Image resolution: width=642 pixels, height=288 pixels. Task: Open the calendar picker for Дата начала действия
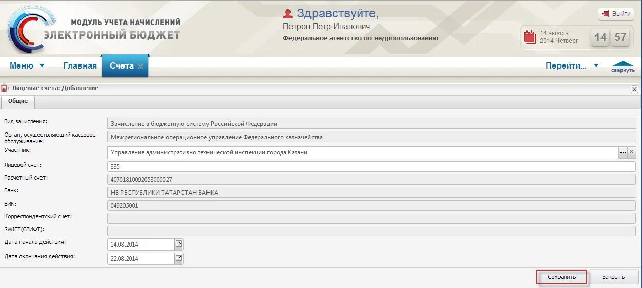click(x=179, y=245)
